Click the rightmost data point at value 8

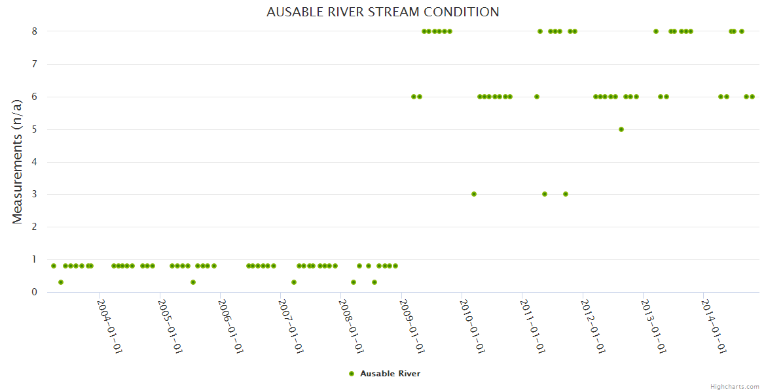point(742,31)
